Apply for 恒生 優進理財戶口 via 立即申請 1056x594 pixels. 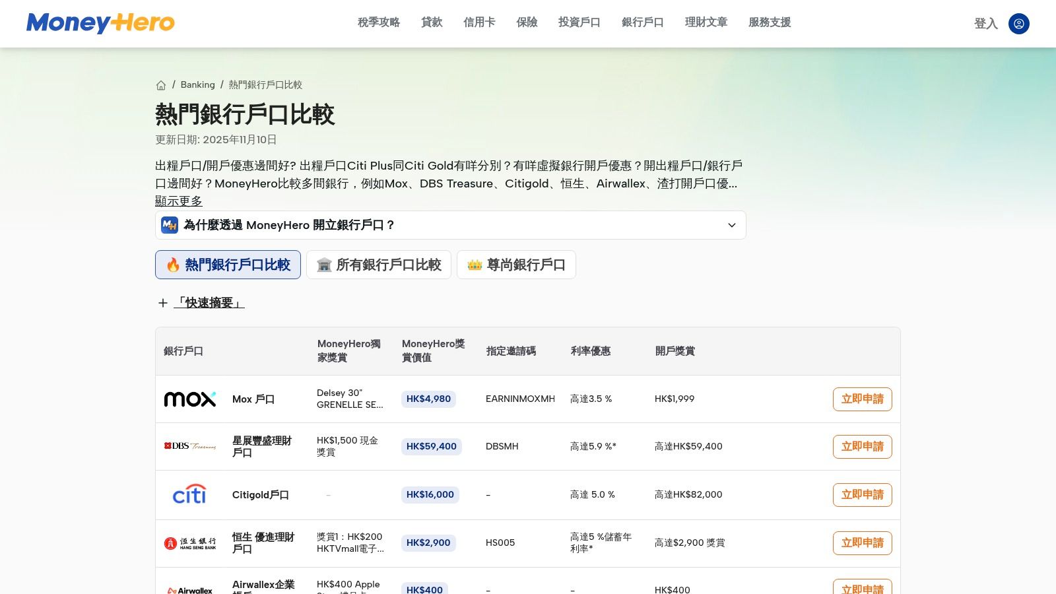tap(862, 543)
